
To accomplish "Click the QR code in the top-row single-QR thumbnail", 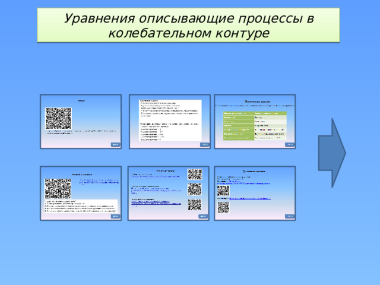I will 58,119.
